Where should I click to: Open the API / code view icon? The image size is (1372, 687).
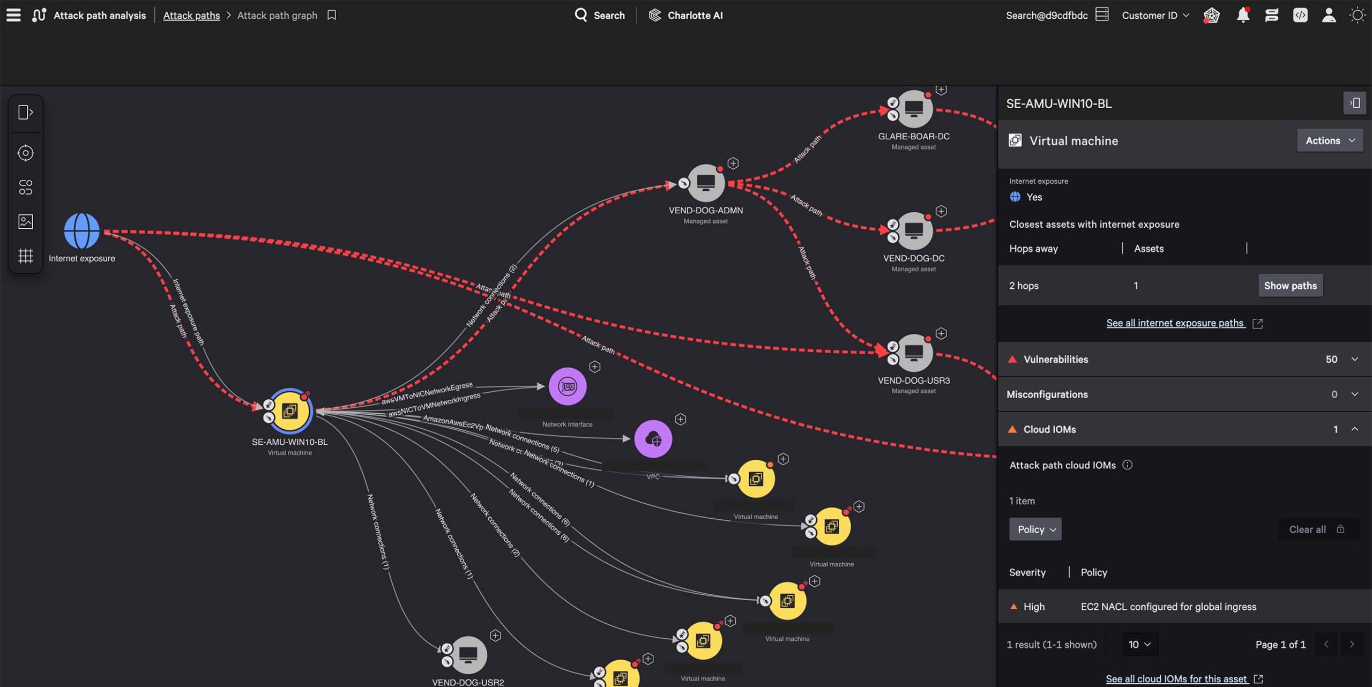(x=1300, y=15)
